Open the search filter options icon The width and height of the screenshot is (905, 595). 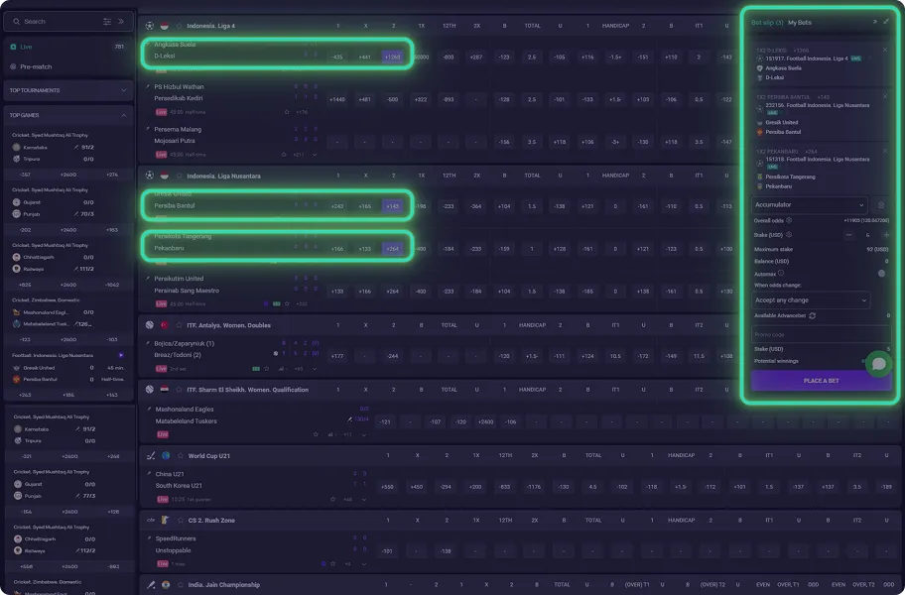pos(107,22)
